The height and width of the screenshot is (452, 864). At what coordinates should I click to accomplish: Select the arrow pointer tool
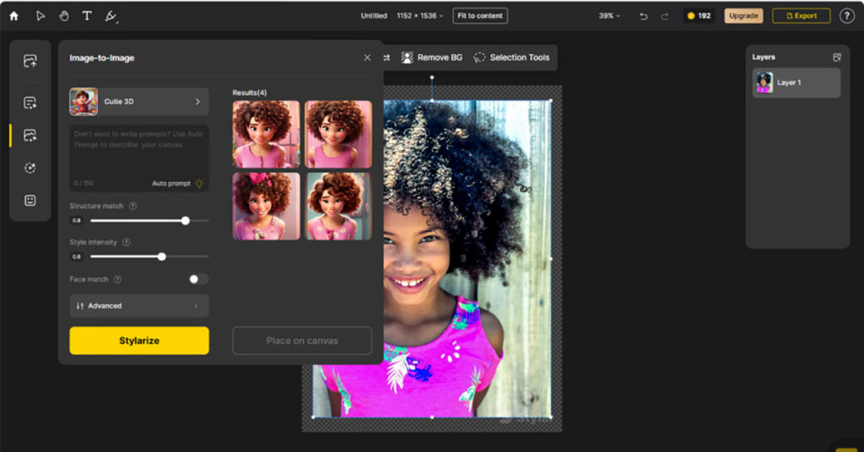40,16
